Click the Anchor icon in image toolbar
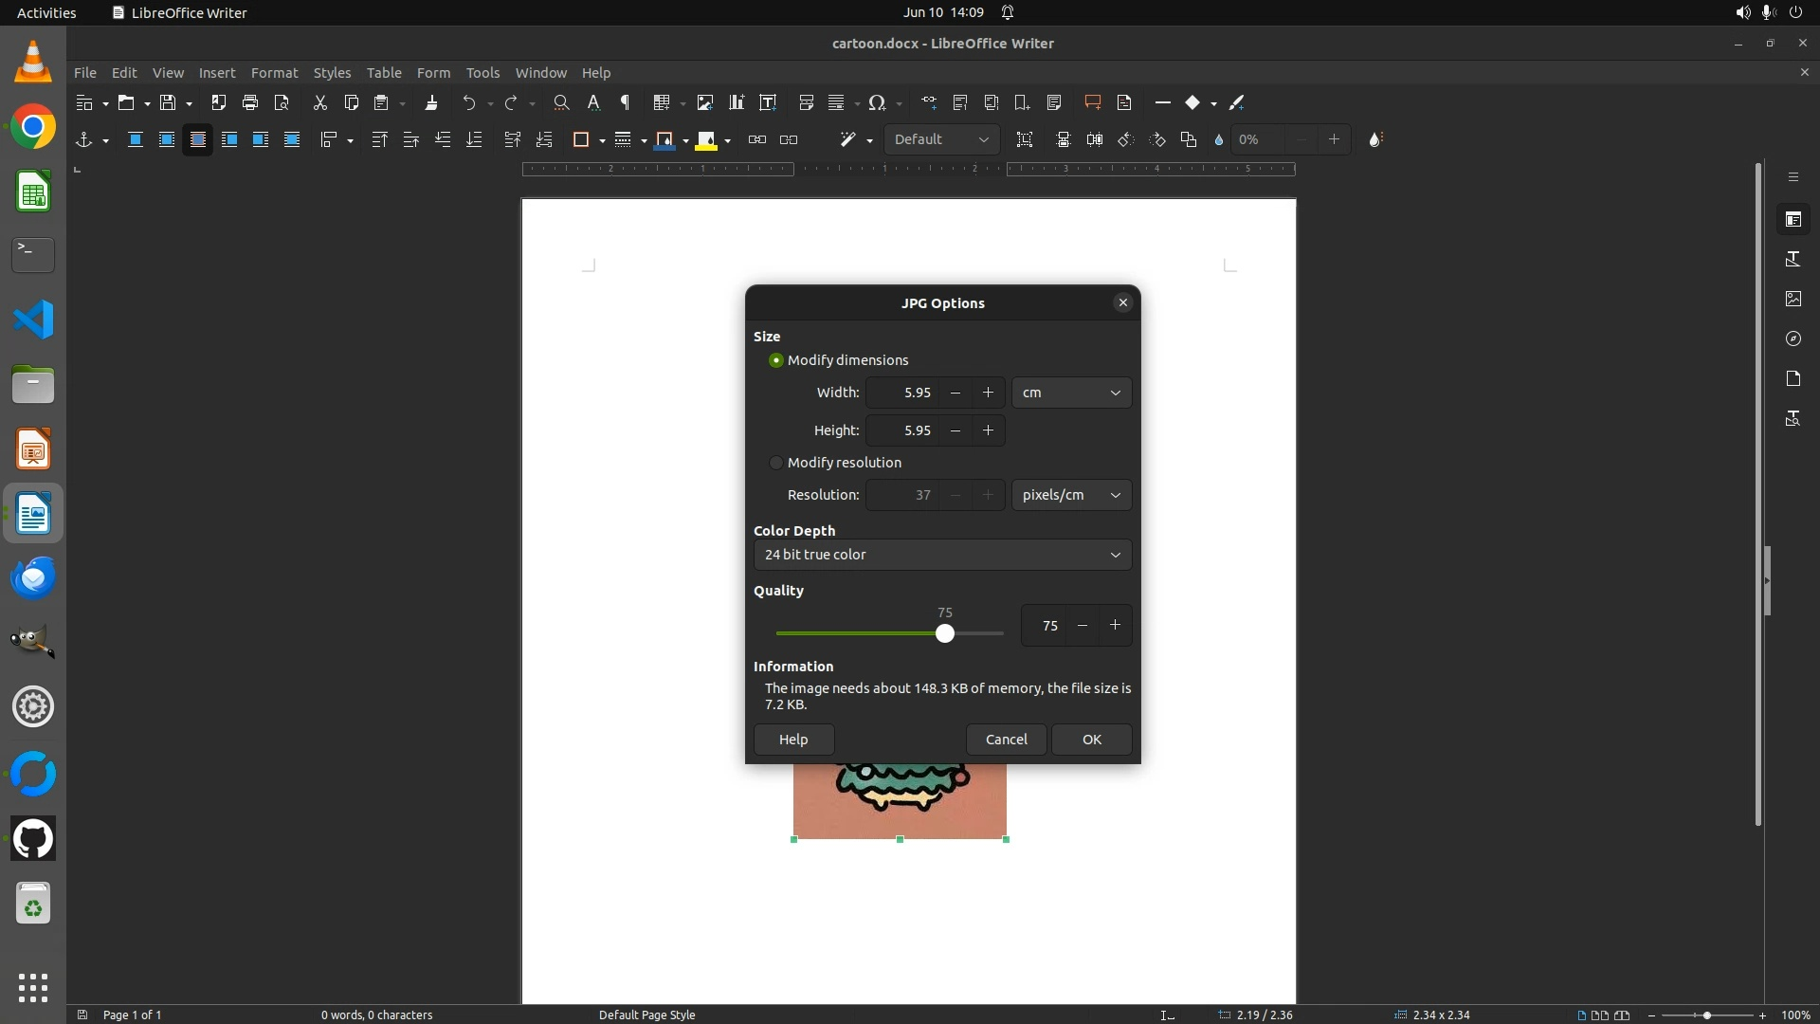This screenshot has height=1024, width=1820. pos(83,139)
